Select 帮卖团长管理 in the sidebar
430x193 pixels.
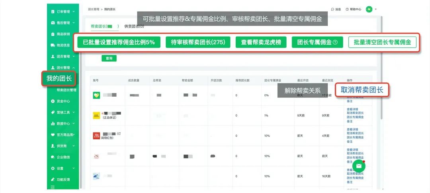[66, 90]
